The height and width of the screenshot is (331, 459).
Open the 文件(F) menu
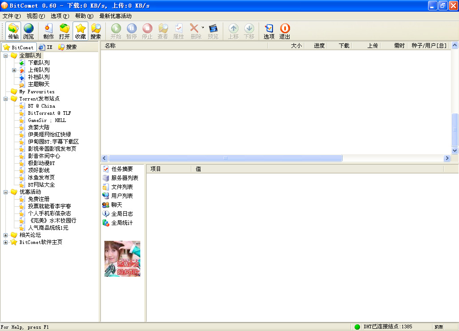tap(12, 16)
